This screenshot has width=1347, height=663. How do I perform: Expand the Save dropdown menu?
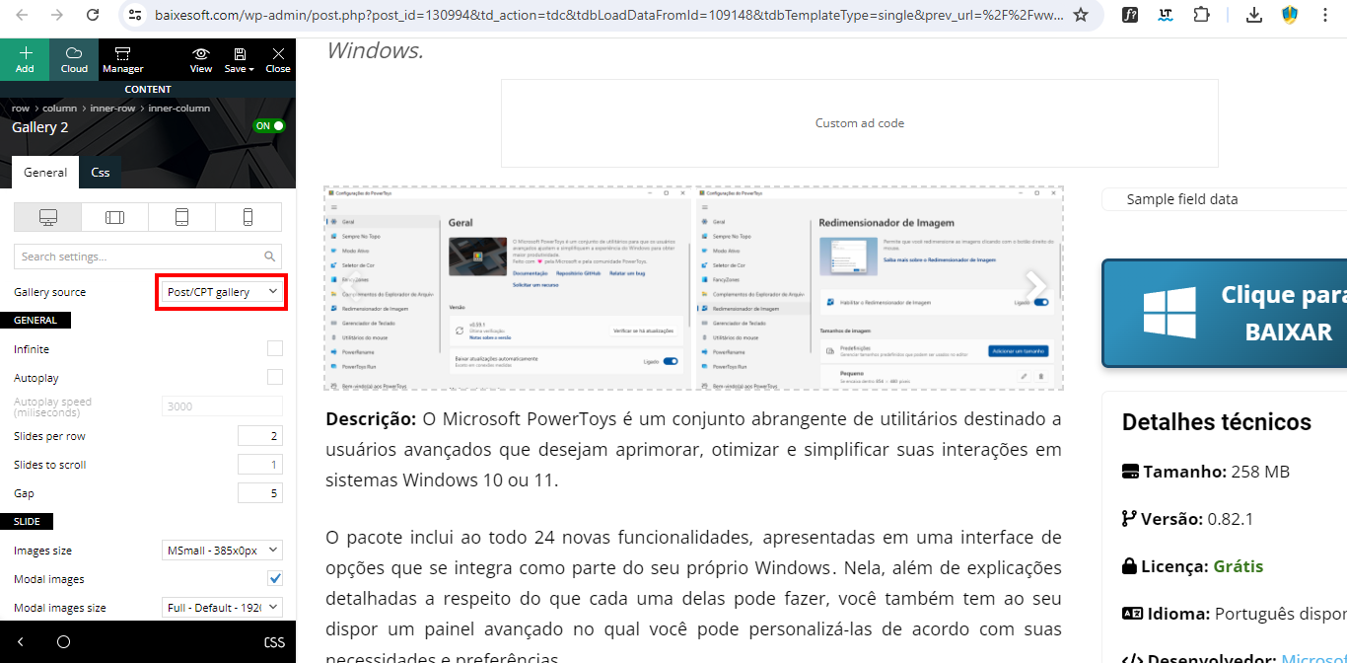[240, 60]
